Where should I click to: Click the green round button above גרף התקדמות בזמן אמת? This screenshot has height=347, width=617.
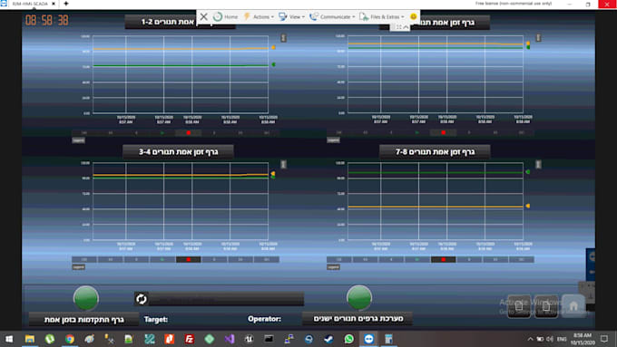(86, 298)
